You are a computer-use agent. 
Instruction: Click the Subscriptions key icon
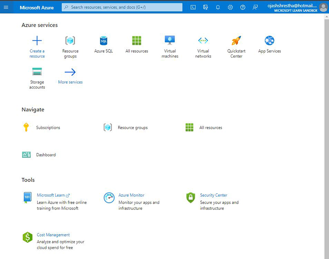point(26,127)
